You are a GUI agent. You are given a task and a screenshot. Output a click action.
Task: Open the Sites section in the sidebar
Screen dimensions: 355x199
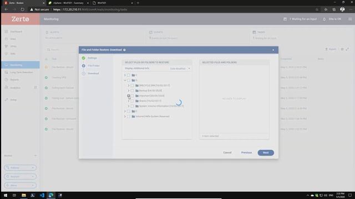point(13,39)
